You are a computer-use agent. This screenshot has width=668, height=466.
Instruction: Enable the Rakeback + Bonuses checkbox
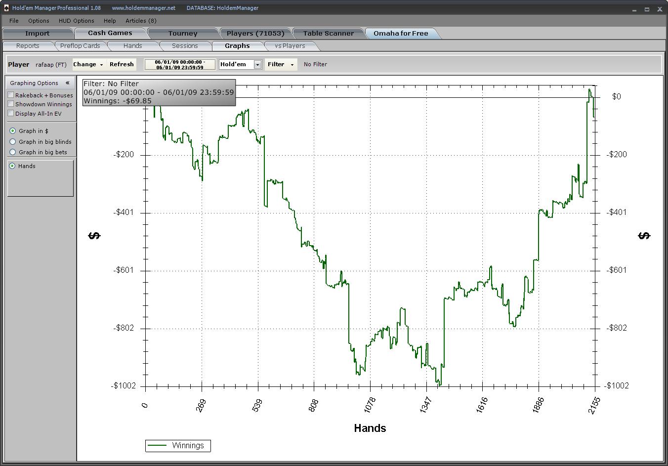10,95
